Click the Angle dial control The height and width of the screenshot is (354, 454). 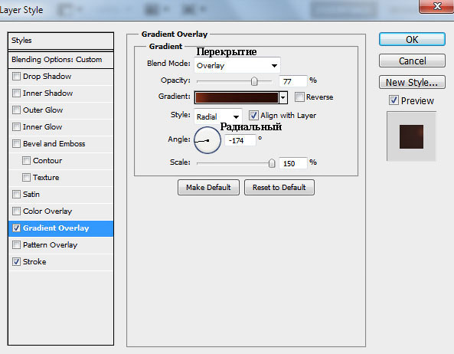coord(207,140)
